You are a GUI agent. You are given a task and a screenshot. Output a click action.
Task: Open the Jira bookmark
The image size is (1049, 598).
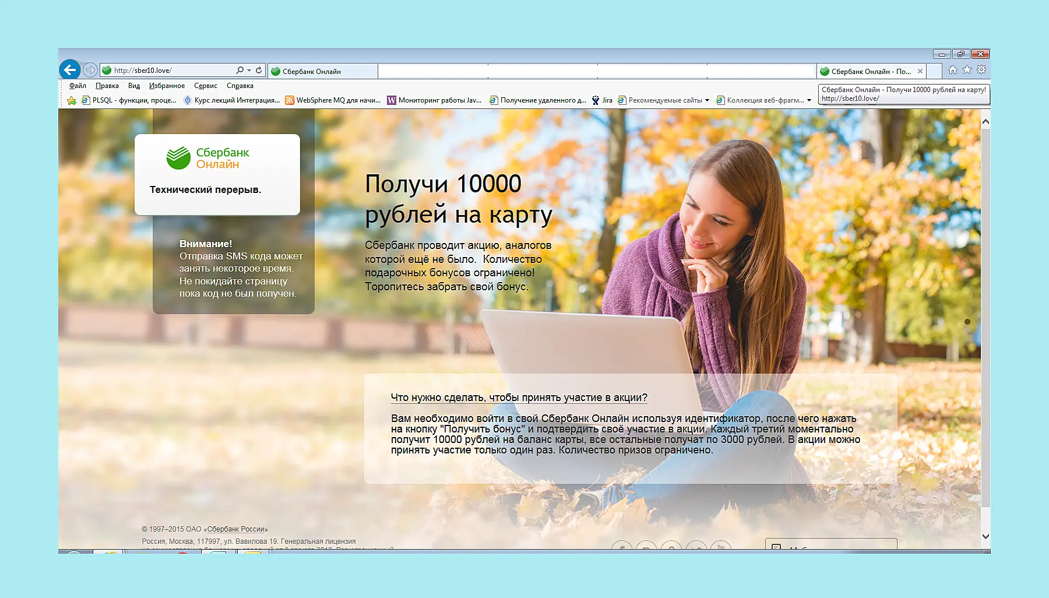602,100
